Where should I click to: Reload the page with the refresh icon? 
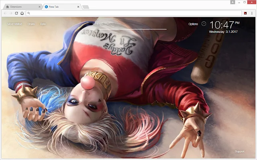(16, 13)
